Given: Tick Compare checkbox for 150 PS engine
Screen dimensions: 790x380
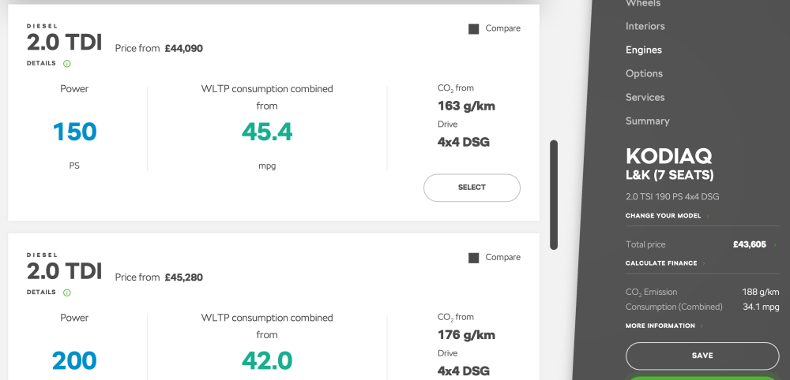Looking at the screenshot, I should point(473,29).
